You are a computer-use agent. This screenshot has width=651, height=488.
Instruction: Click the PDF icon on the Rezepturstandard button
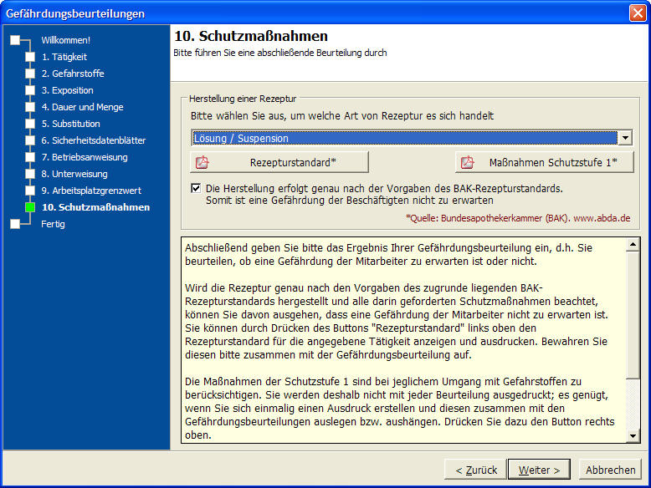[x=202, y=162]
